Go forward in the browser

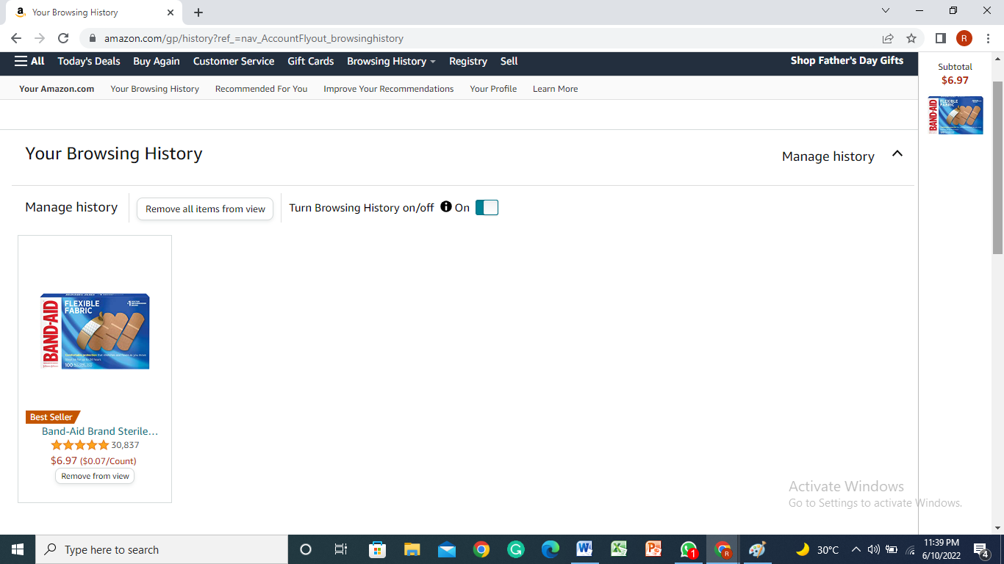click(40, 38)
